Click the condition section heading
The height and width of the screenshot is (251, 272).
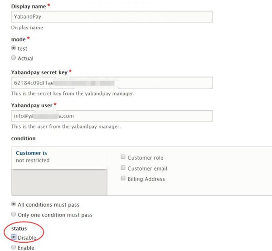pos(23,138)
